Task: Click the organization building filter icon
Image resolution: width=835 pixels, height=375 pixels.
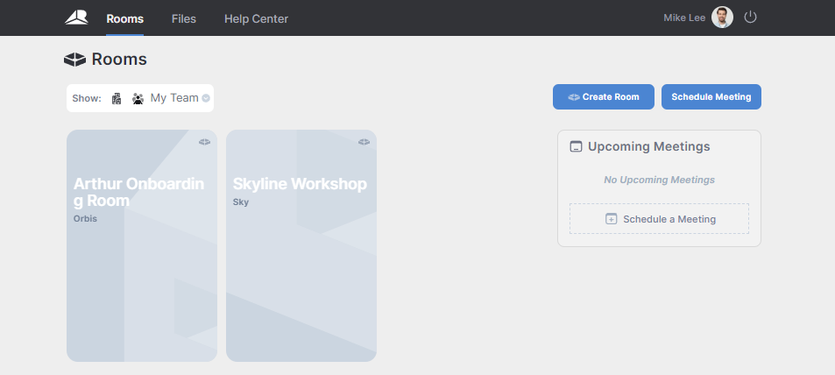Action: [117, 99]
